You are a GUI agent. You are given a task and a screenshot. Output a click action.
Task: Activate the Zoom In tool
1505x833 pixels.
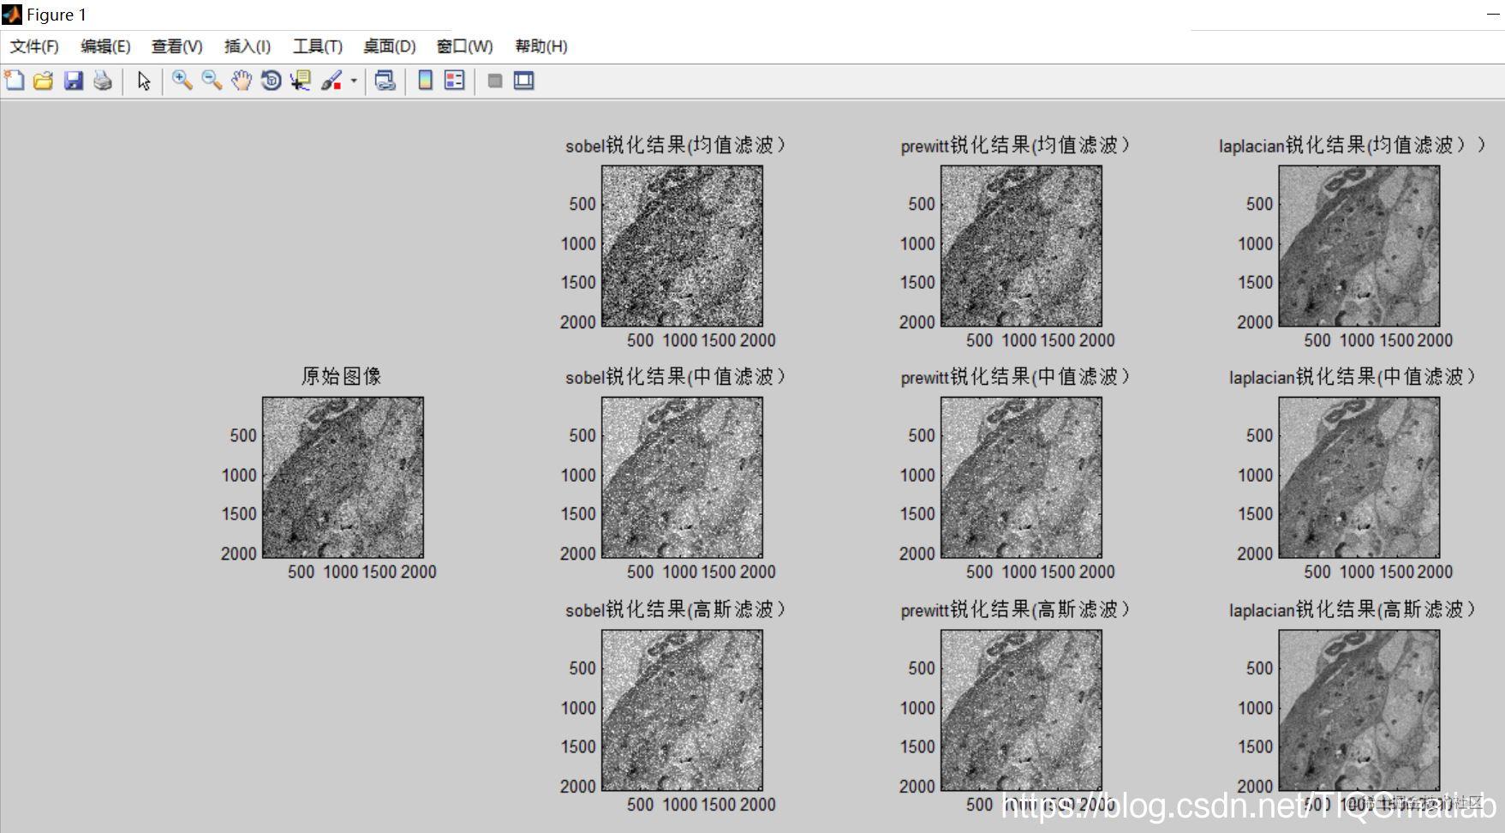point(182,81)
